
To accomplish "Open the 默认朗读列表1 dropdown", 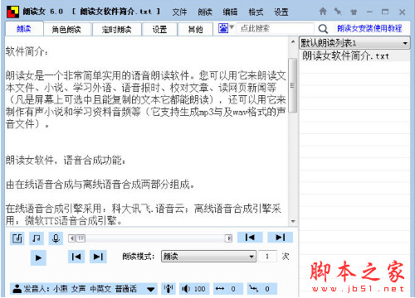I will (x=354, y=43).
